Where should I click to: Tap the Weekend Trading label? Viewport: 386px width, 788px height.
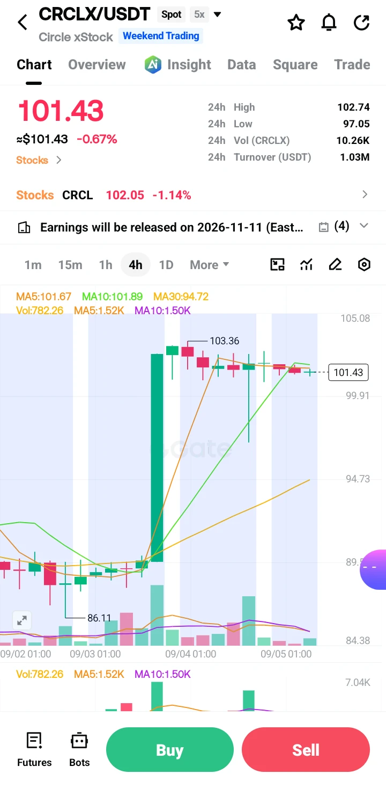pos(161,36)
